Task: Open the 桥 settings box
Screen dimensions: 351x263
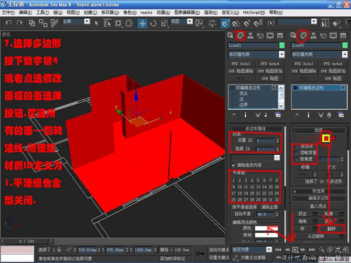Action: point(315,229)
